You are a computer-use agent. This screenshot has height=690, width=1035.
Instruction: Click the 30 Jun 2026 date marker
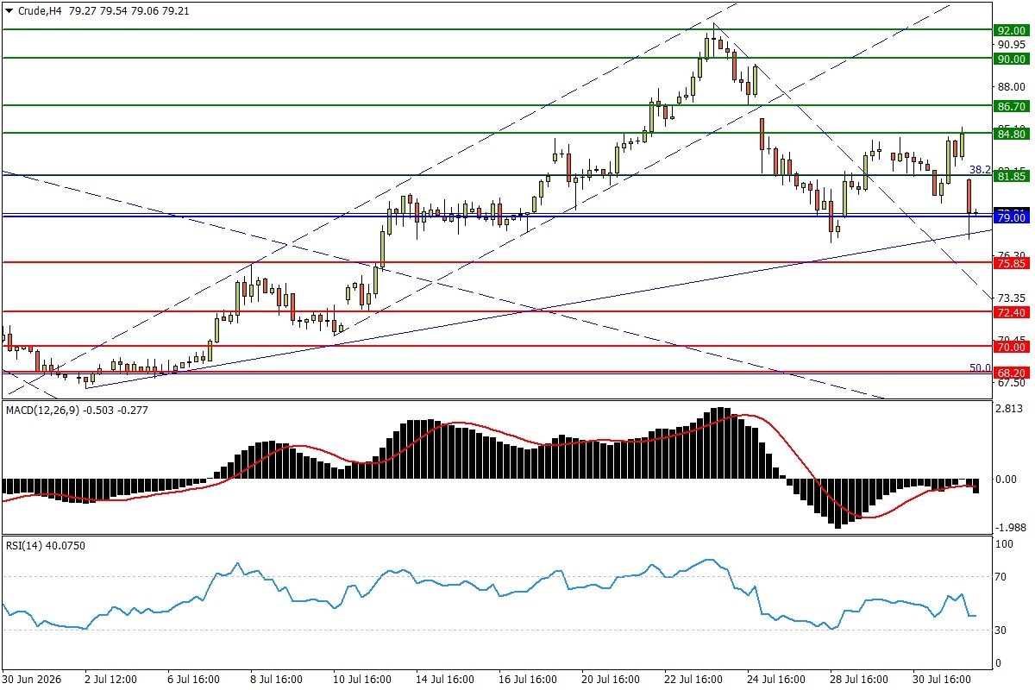[x=34, y=680]
